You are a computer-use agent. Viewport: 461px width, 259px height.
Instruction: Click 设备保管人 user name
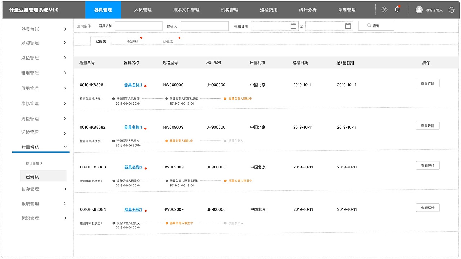point(434,10)
